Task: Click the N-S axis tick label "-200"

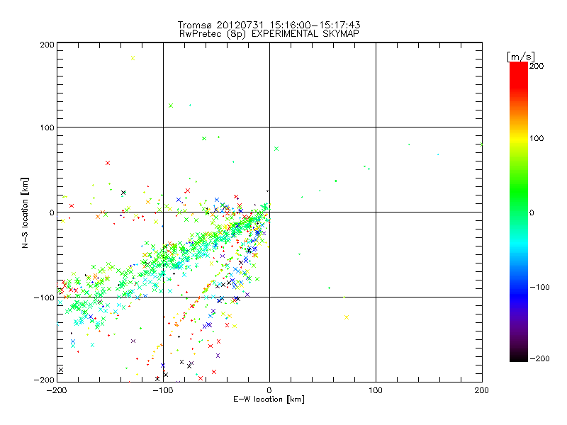Action: point(44,380)
